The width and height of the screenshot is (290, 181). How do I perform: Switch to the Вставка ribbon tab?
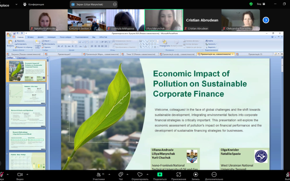(x=30, y=37)
